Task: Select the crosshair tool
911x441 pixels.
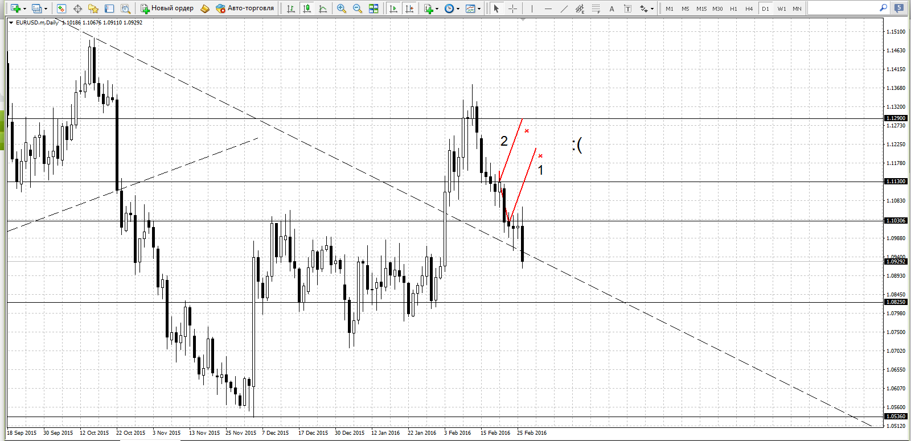Action: pos(512,9)
